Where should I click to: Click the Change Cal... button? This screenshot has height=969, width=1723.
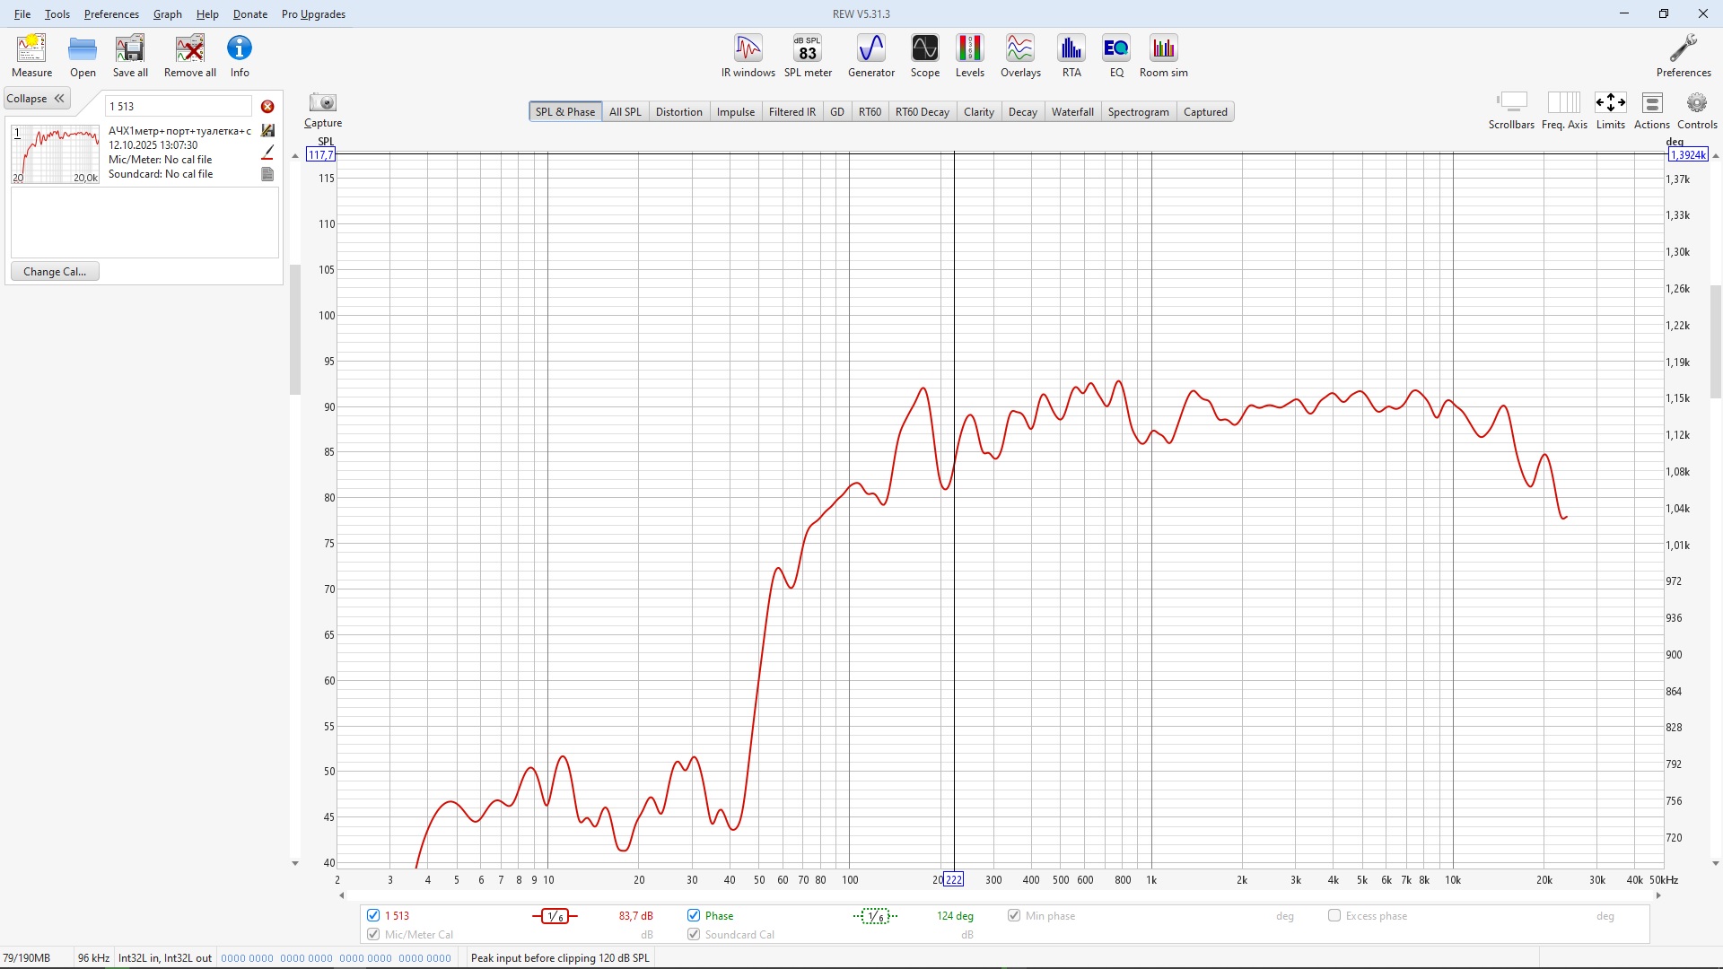[55, 272]
